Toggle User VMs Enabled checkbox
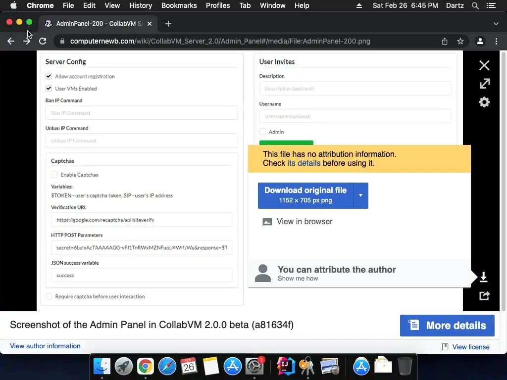Viewport: 507px width, 380px height. [49, 89]
